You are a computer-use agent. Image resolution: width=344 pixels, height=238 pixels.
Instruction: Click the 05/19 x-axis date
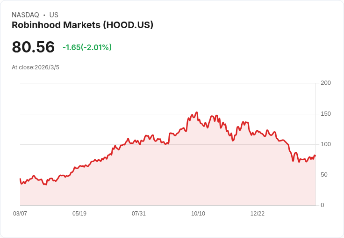coord(79,214)
